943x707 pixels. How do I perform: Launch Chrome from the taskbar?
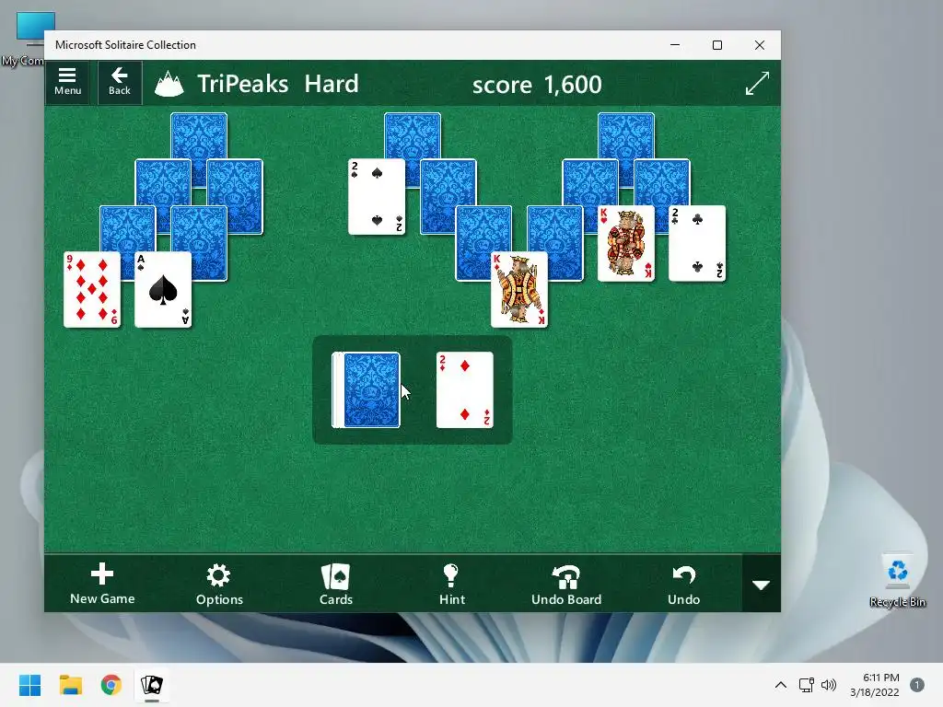[111, 685]
